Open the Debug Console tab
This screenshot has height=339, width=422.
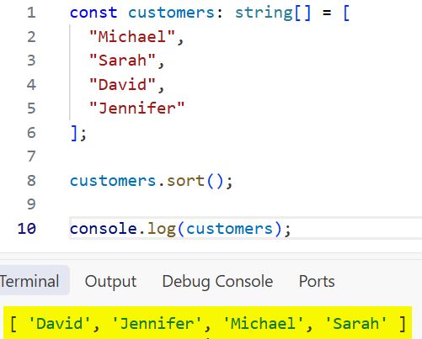point(217,282)
